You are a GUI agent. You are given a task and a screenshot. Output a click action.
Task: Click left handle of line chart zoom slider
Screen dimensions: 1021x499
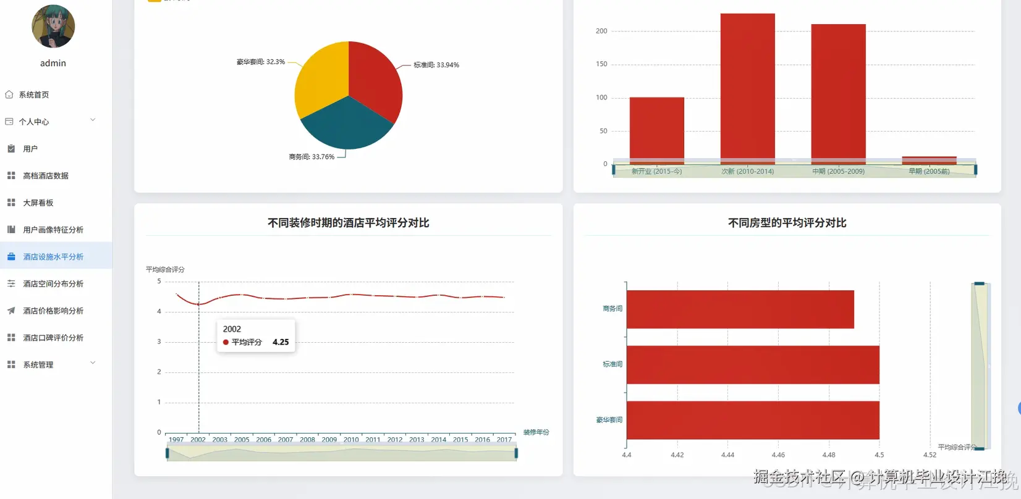click(x=167, y=453)
